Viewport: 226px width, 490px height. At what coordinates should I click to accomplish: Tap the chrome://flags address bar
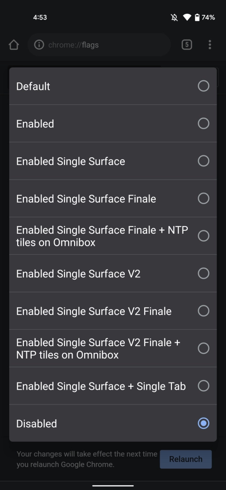(99, 44)
